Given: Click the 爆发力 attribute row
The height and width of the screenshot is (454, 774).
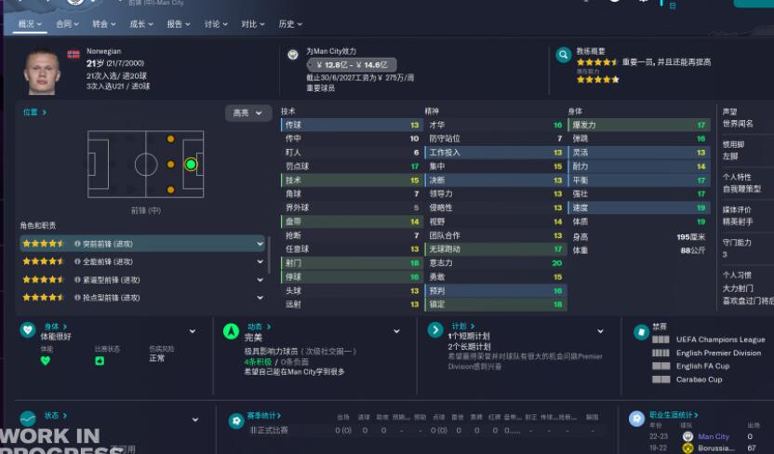Looking at the screenshot, I should click(x=639, y=125).
